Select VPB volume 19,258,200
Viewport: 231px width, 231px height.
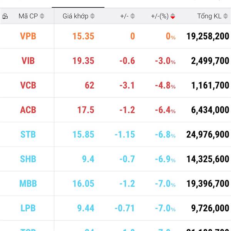pos(208,36)
